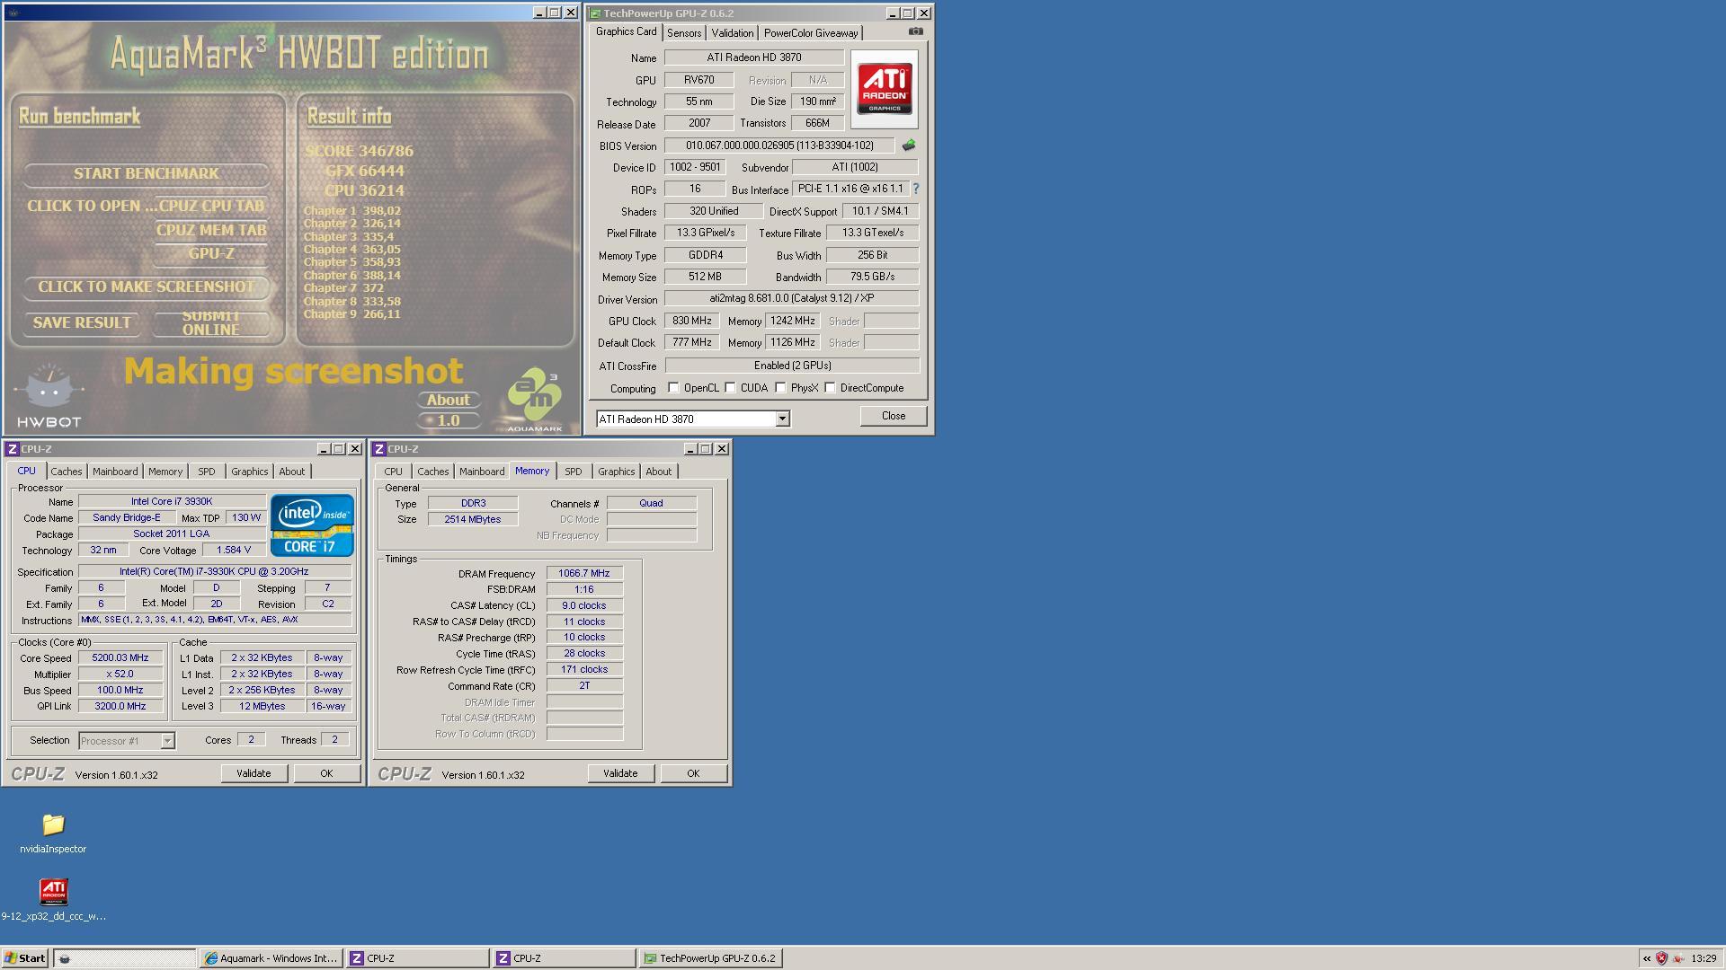1726x970 pixels.
Task: Open the ATI Radeon HD 3870 GPU dropdown
Action: pos(782,419)
